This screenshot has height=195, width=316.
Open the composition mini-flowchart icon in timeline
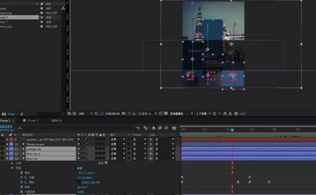(137, 128)
